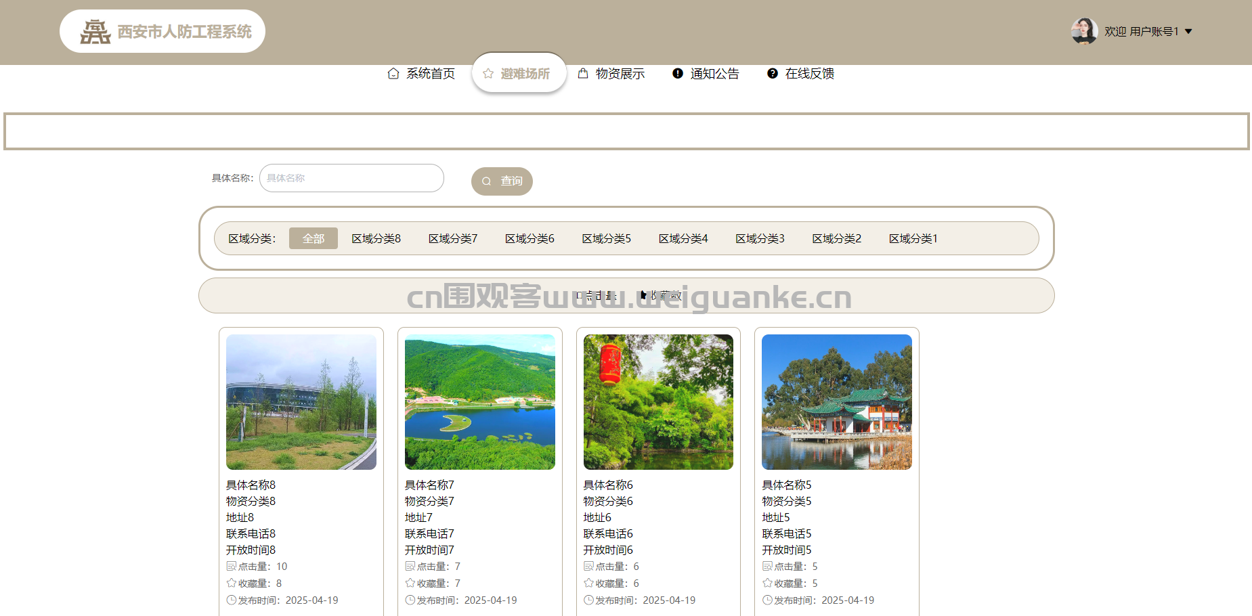The width and height of the screenshot is (1252, 616).
Task: Click the bag icon beside 物资展示
Action: (583, 74)
